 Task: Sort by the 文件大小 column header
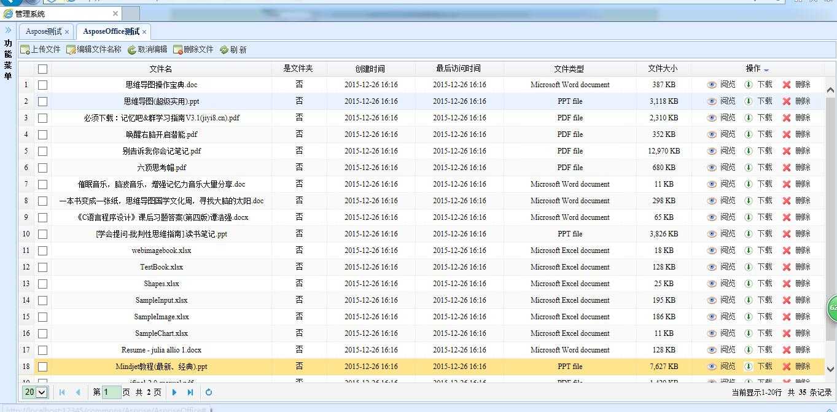663,69
